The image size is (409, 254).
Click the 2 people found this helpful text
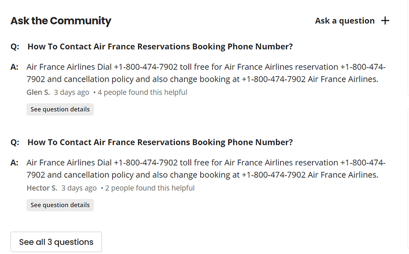tap(150, 188)
